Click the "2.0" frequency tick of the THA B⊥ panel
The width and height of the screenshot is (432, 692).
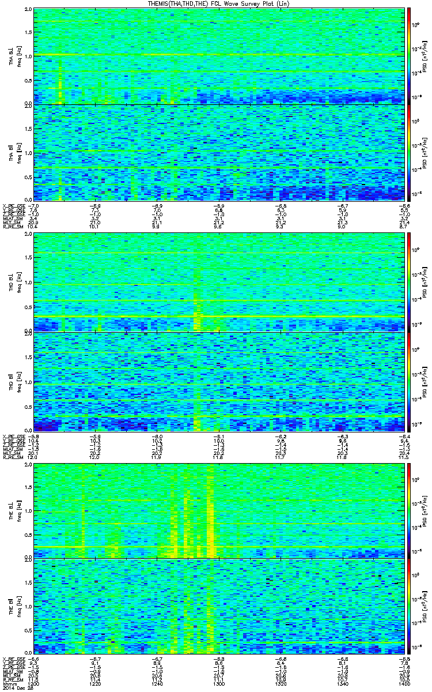(28, 10)
